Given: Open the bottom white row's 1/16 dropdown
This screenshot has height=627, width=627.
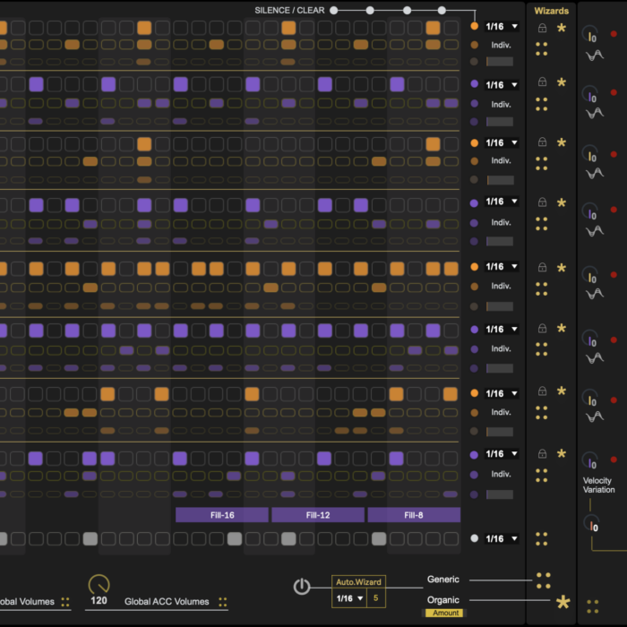Looking at the screenshot, I should [x=502, y=539].
